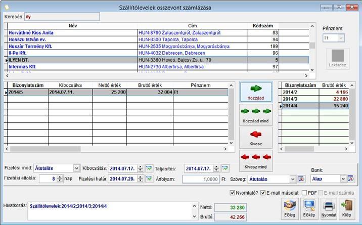Screen dimensions: 362x225
Task: Click horizontal scrollbar of right selected table
Action: click(x=299, y=149)
